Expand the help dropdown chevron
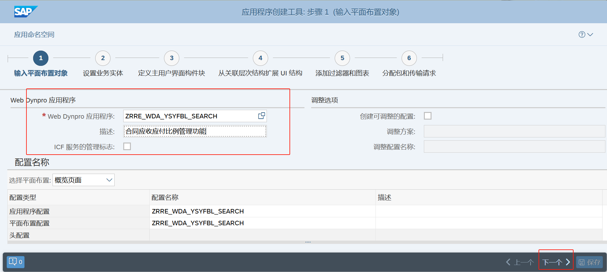The width and height of the screenshot is (607, 272). 590,34
